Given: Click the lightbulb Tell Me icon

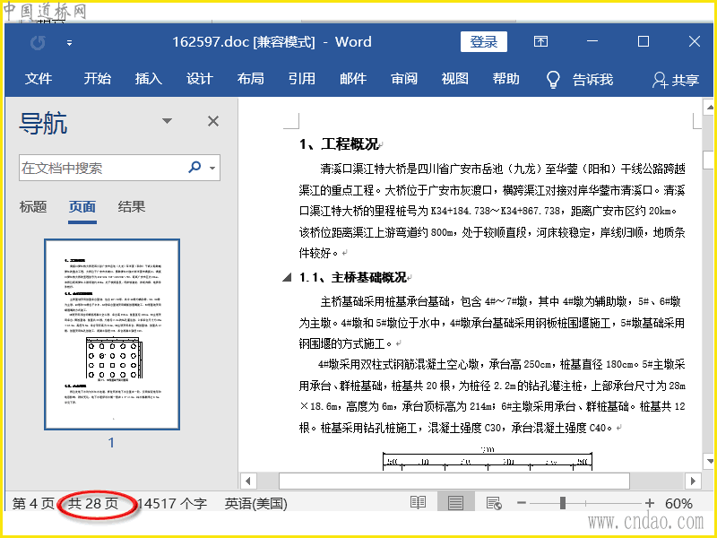Looking at the screenshot, I should coord(553,80).
